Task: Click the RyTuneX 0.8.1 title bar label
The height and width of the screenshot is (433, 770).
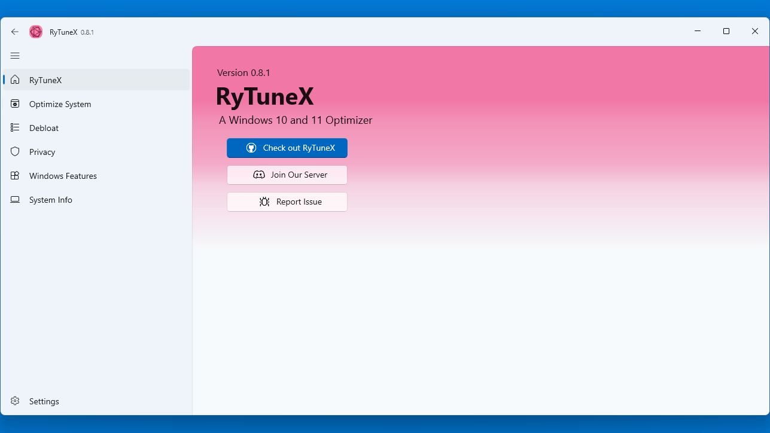Action: (x=72, y=32)
